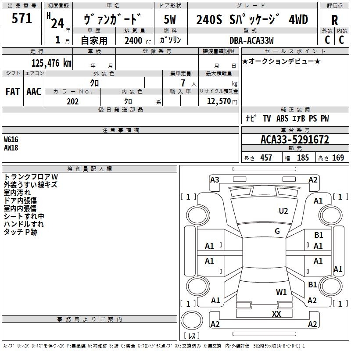The image size is (351, 351).
Task: Click the sales point オークションデビュー
Action: point(281,61)
